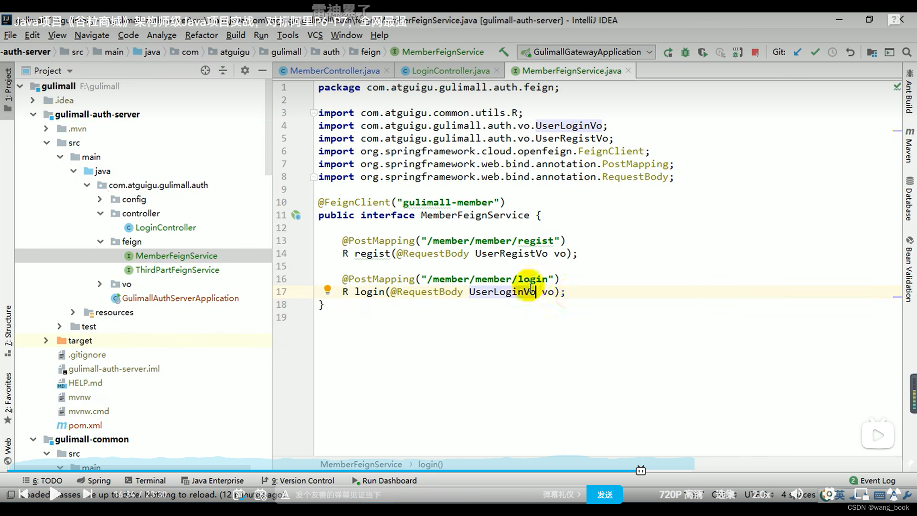Image resolution: width=917 pixels, height=516 pixels.
Task: Open the Maven tool window
Action: [x=909, y=145]
